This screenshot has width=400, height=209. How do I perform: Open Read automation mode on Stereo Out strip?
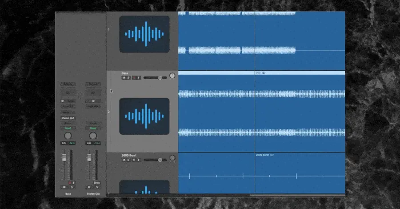tap(93, 128)
